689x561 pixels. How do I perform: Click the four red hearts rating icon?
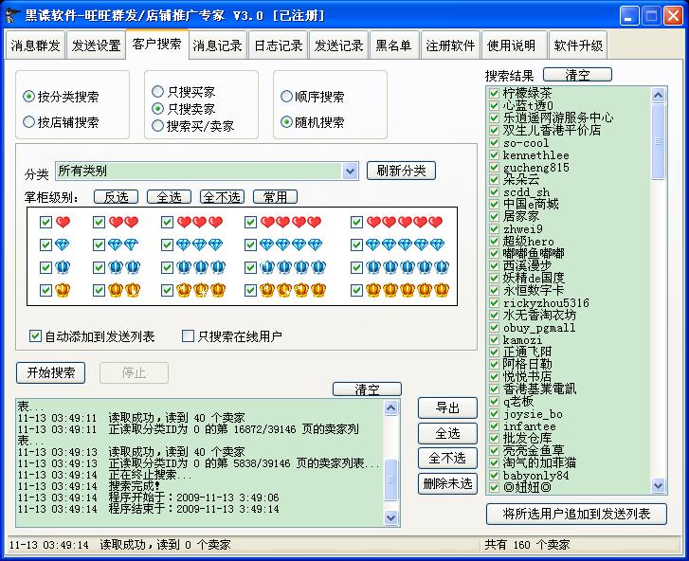(290, 222)
